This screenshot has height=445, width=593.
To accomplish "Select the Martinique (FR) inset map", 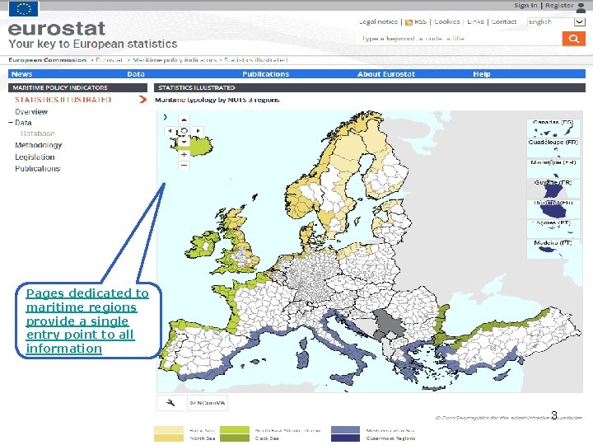I will pyautogui.click(x=553, y=168).
